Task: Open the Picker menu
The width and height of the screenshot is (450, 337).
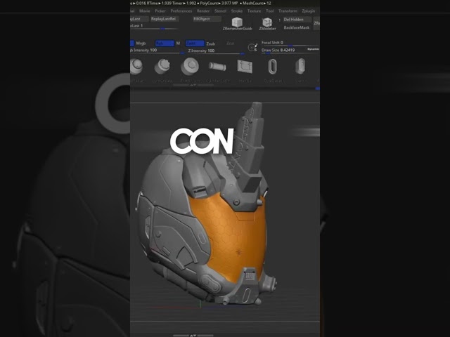Action: [160, 11]
